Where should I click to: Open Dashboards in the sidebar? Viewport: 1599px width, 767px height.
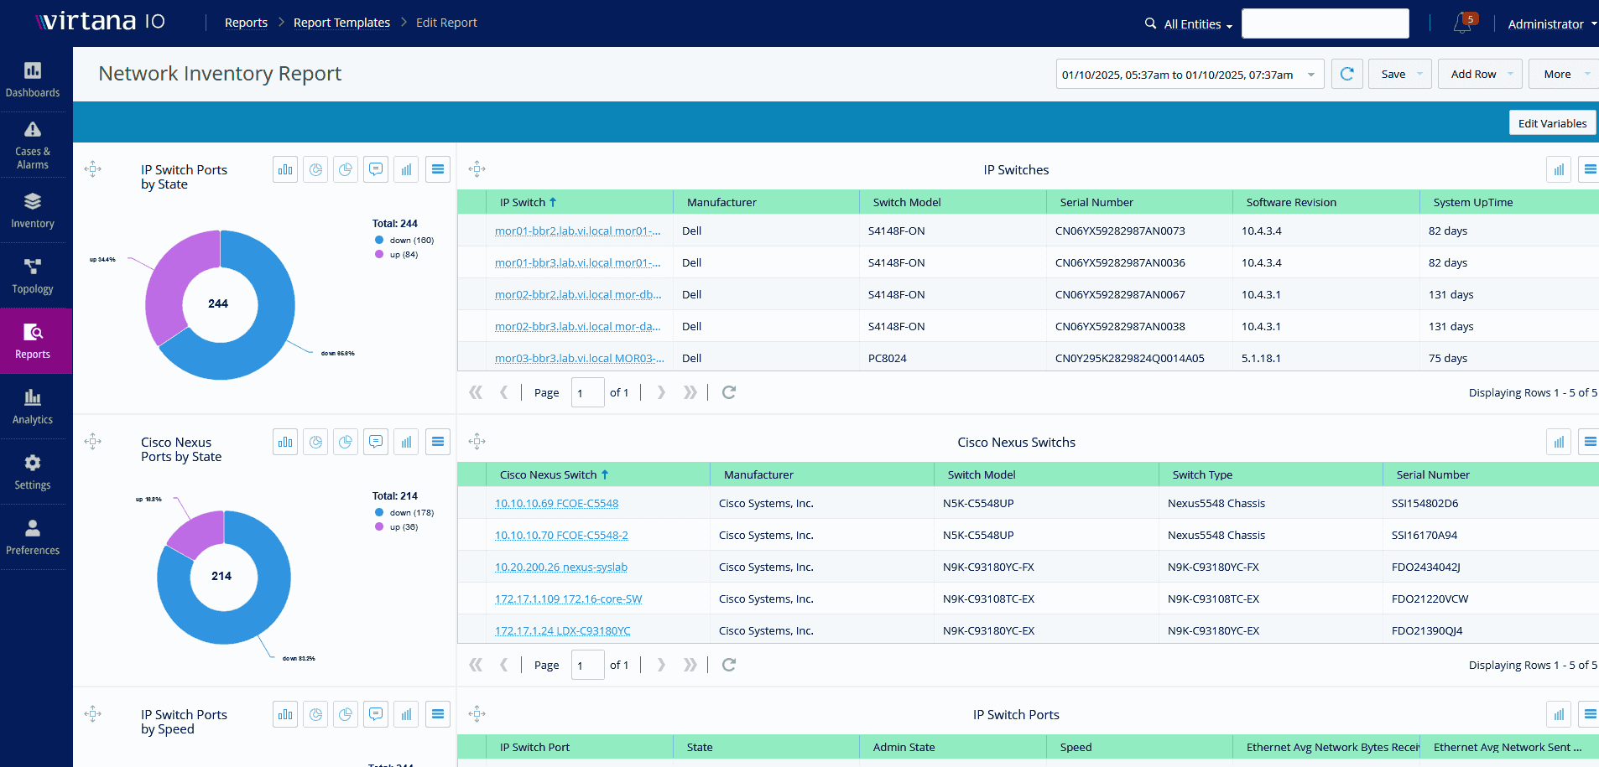pyautogui.click(x=33, y=80)
